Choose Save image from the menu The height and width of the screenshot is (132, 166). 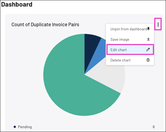pos(130,39)
